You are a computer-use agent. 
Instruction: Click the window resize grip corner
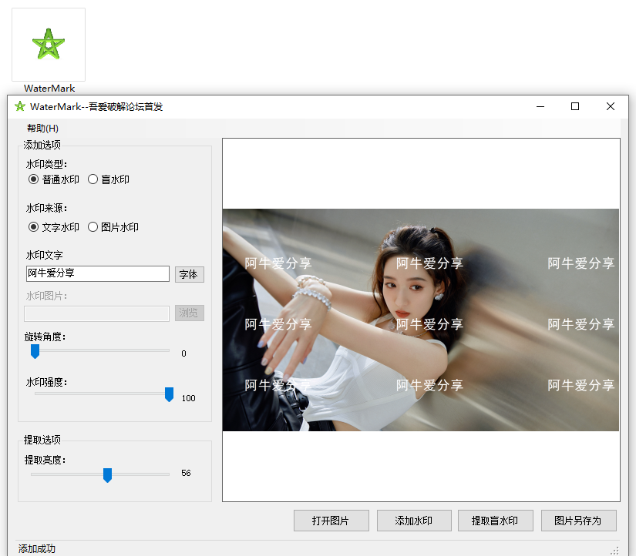(615, 551)
